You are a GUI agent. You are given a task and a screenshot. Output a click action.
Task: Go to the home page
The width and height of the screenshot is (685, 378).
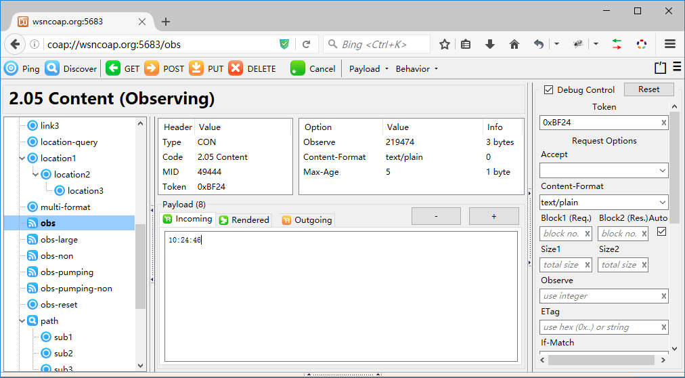coord(514,44)
